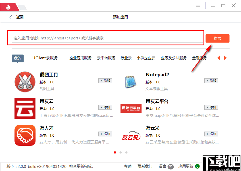
Task: Click the left red arrow to scroll tabs
Action: [x=219, y=58]
